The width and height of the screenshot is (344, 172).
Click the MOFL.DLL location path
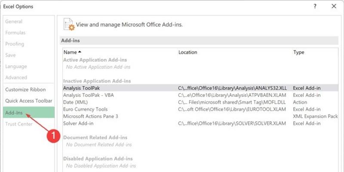pos(232,102)
